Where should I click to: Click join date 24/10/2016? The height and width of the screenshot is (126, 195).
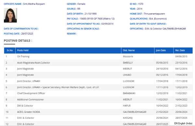click(162, 69)
